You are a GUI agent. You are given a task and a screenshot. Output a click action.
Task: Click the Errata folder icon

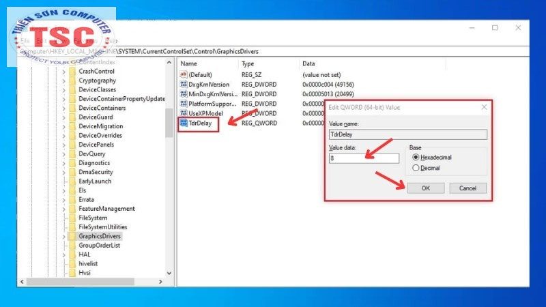pyautogui.click(x=72, y=199)
